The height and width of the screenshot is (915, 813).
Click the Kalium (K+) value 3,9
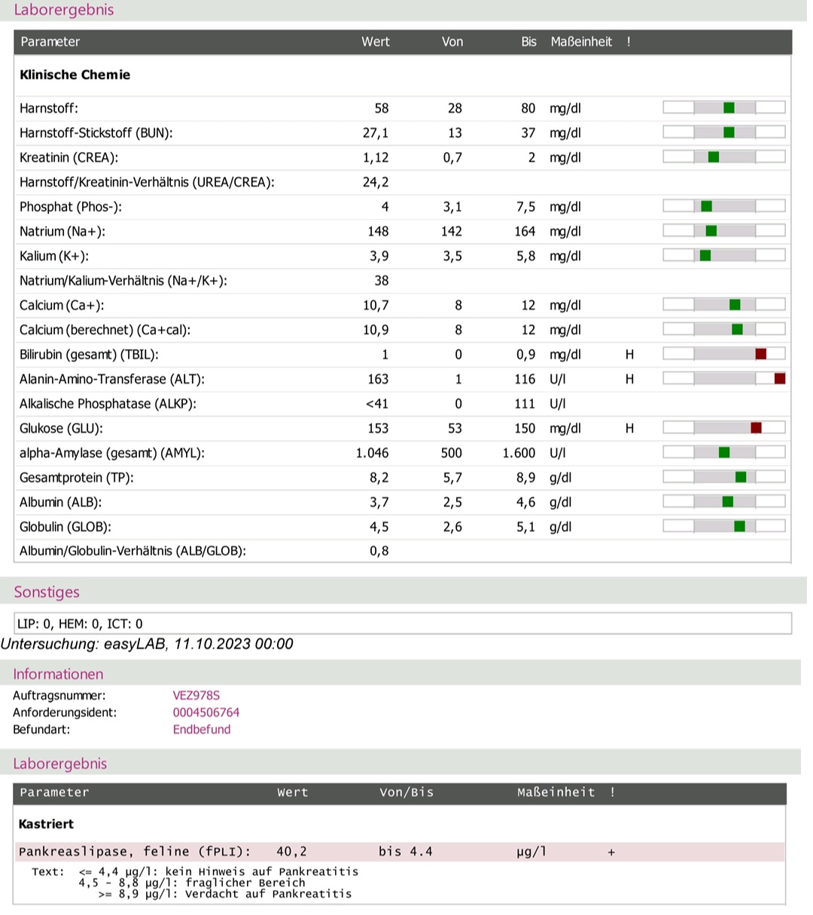379,257
